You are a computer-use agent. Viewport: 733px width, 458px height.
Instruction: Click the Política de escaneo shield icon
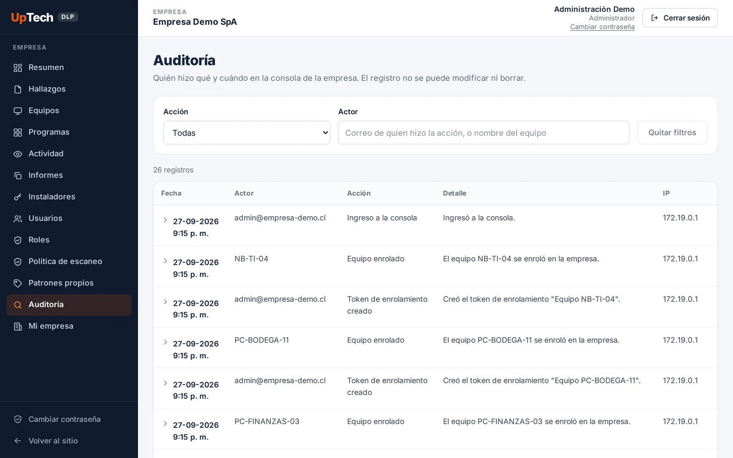(x=18, y=262)
